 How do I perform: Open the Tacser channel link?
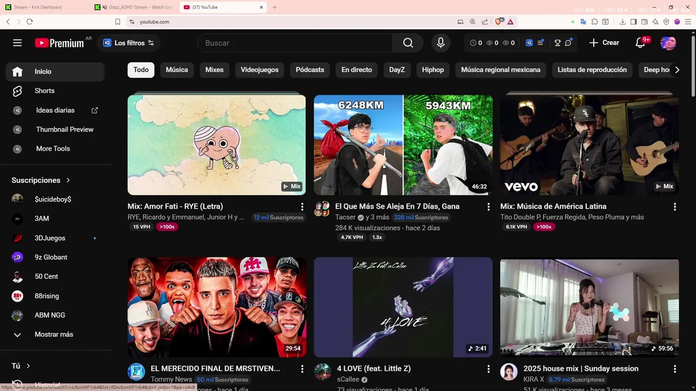[345, 217]
